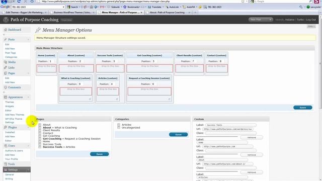Image resolution: width=322 pixels, height=181 pixels.
Task: Tick the Articles category checkbox
Action: [x=119, y=125]
